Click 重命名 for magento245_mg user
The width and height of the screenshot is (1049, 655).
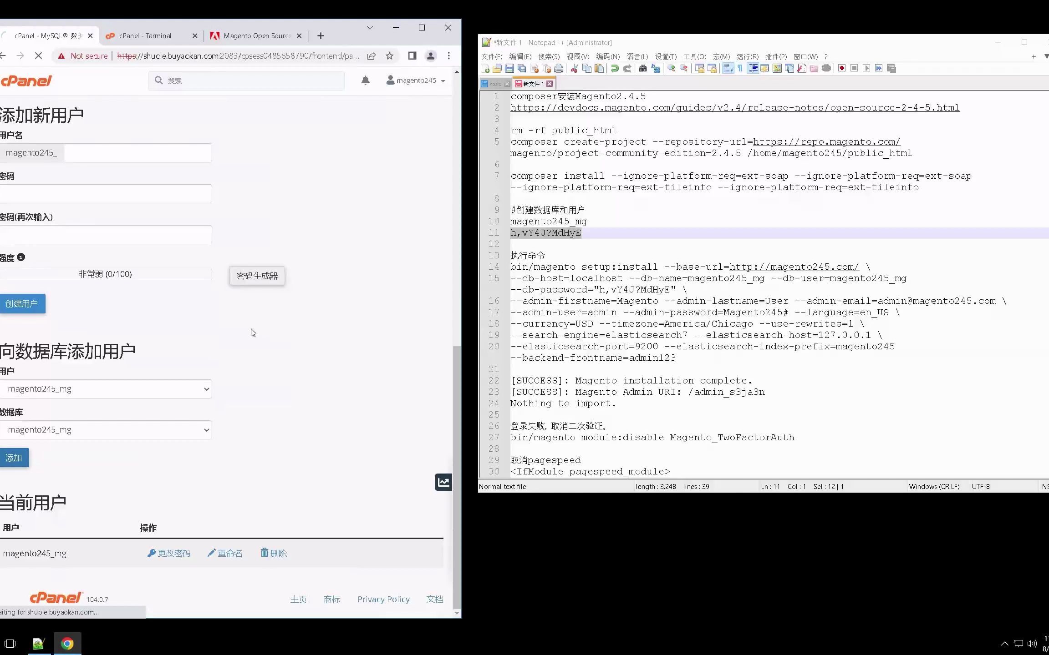(x=225, y=554)
